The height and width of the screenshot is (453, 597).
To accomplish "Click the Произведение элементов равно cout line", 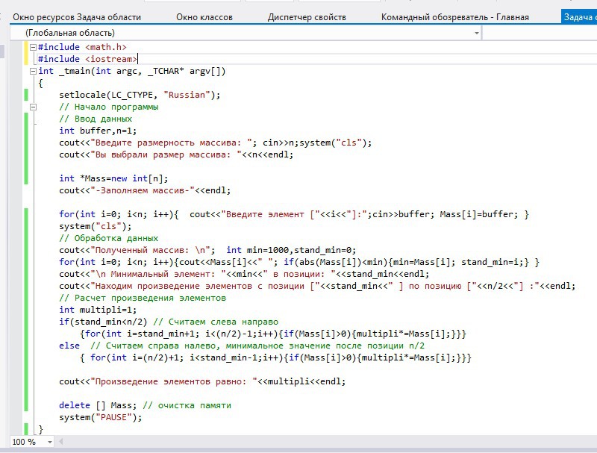I will click(x=202, y=381).
